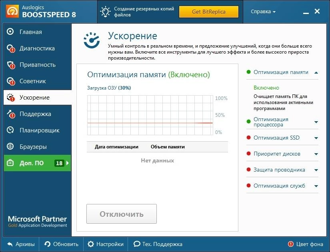Open Настройки in the bottom bar
Image resolution: width=330 pixels, height=252 pixels.
pos(106,244)
